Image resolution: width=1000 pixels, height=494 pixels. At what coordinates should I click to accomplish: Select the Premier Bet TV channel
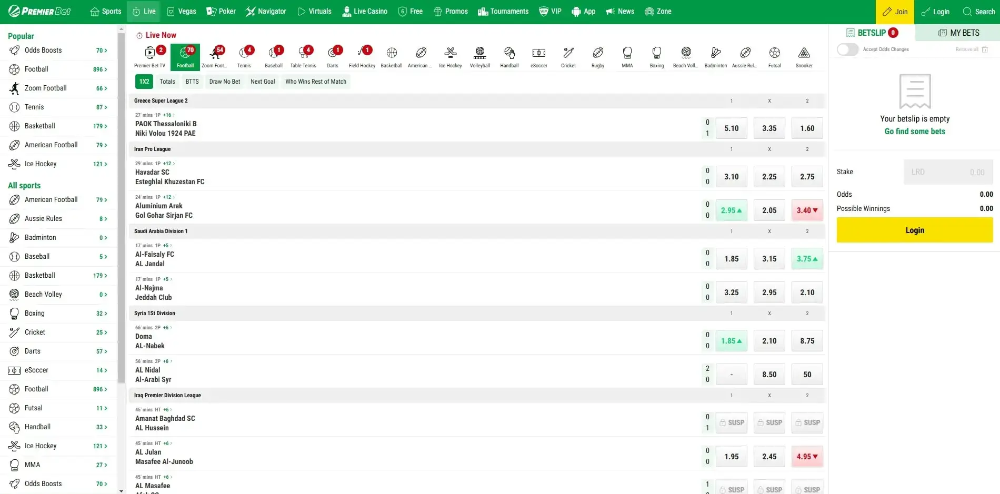[x=149, y=55]
